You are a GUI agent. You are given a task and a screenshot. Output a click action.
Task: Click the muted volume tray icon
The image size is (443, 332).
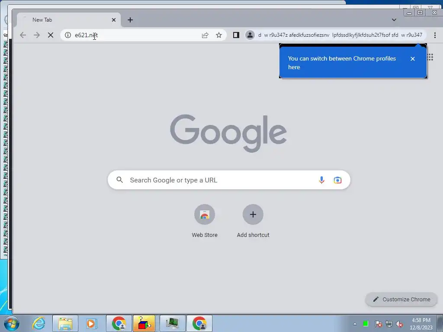click(x=399, y=324)
